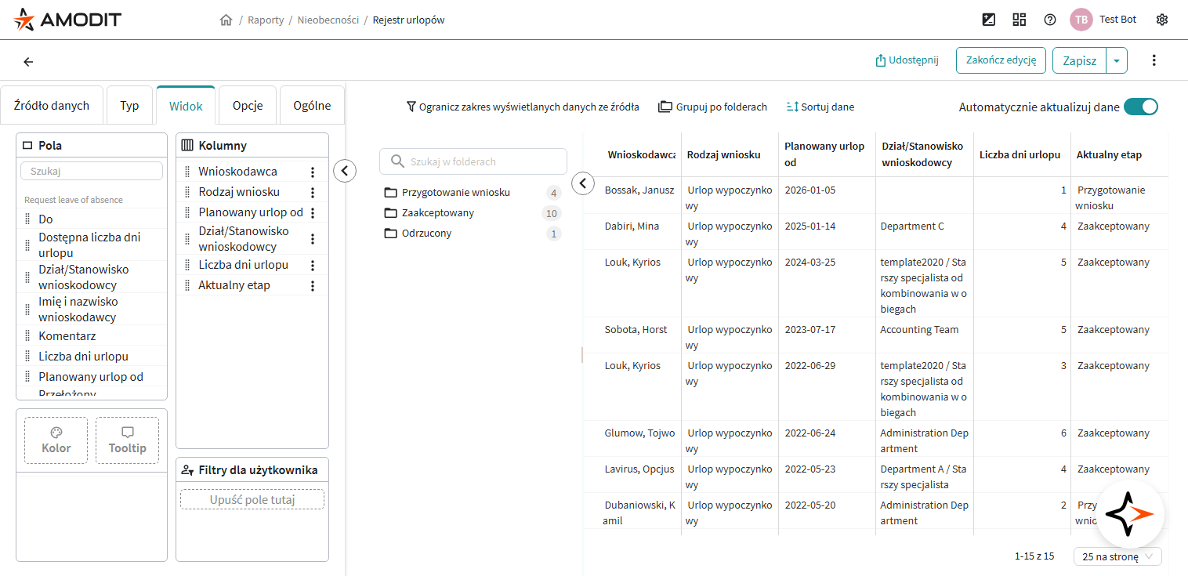The height and width of the screenshot is (576, 1188).
Task: Open the settings gear icon
Action: point(1162,20)
